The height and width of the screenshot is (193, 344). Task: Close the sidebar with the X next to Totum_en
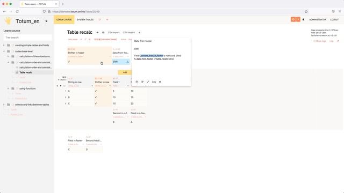pyautogui.click(x=46, y=21)
